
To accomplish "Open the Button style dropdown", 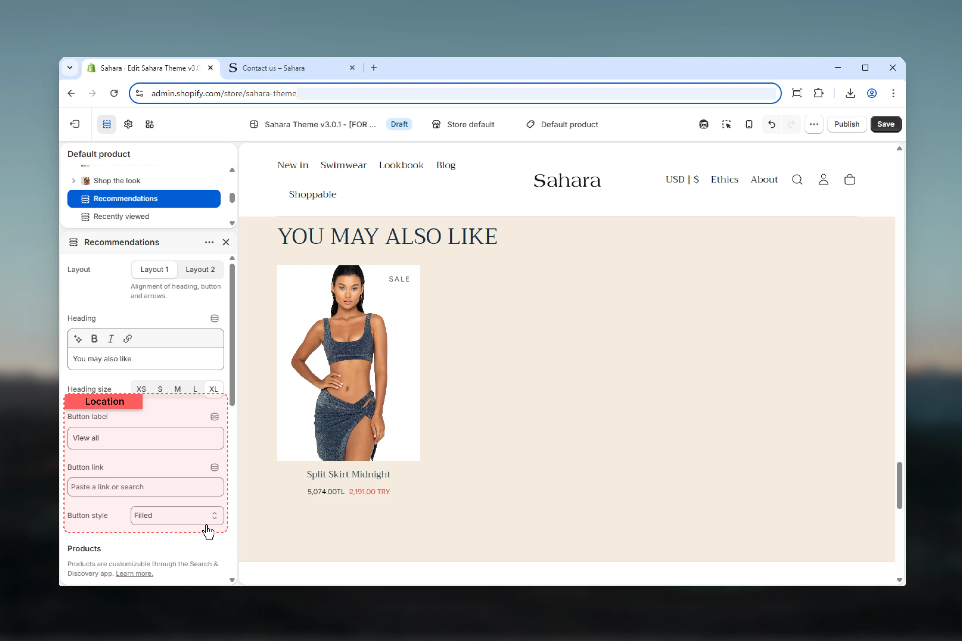I will tap(177, 515).
